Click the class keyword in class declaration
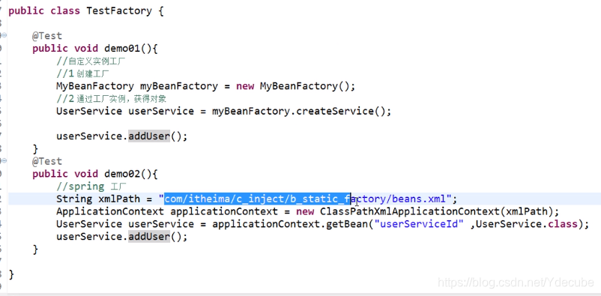Screen dimensions: 601x296 (x=65, y=10)
